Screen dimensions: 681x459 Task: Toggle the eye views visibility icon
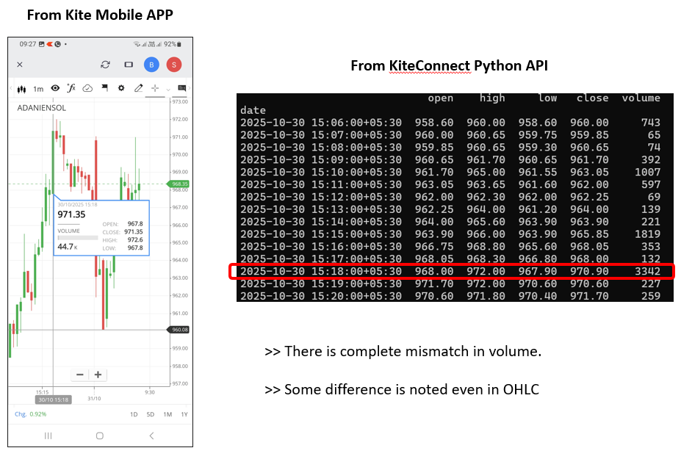pyautogui.click(x=55, y=88)
